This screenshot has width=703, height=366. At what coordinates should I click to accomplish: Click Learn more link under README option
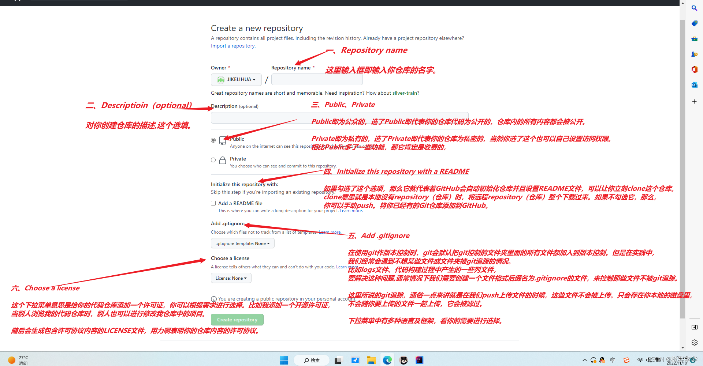point(351,211)
